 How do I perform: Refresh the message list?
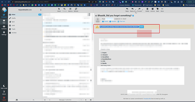pyautogui.click(x=76, y=10)
